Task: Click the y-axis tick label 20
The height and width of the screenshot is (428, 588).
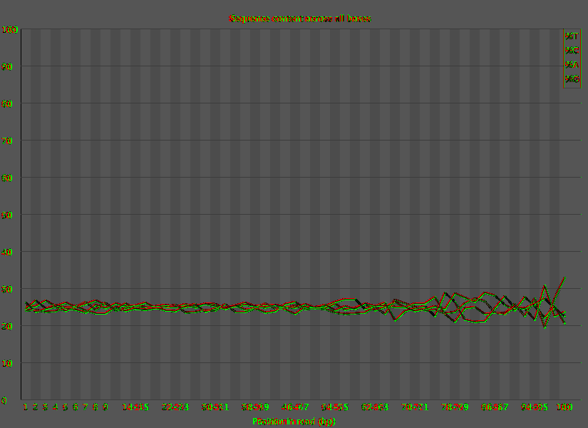Action: coord(7,327)
